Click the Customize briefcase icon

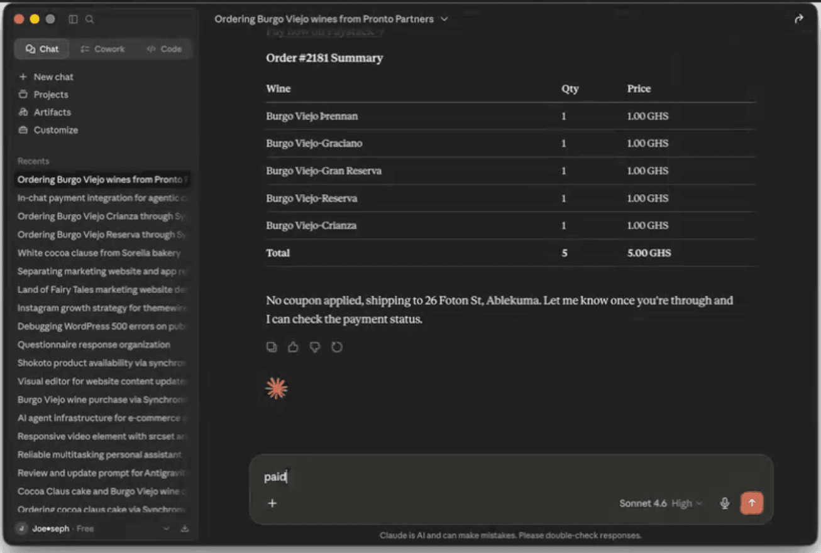[x=23, y=130]
